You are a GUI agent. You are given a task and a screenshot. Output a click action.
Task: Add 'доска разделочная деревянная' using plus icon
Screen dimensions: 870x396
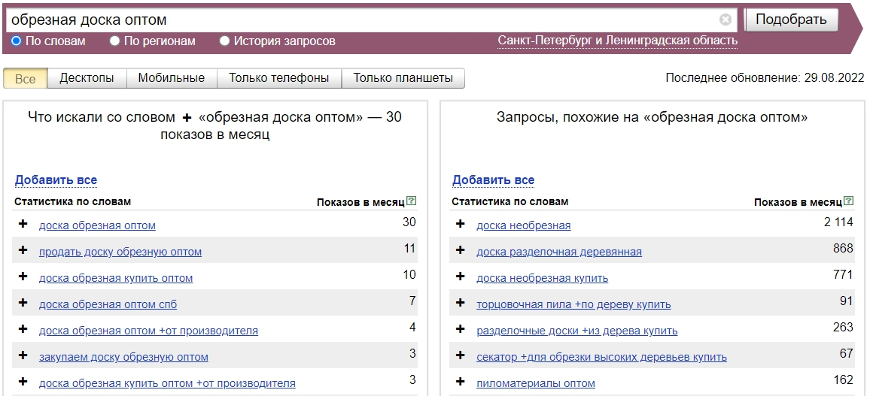461,251
